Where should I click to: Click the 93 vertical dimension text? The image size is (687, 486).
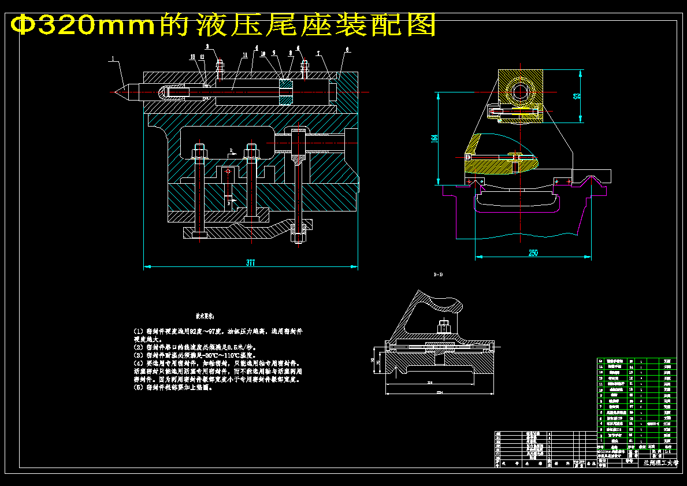(x=577, y=95)
